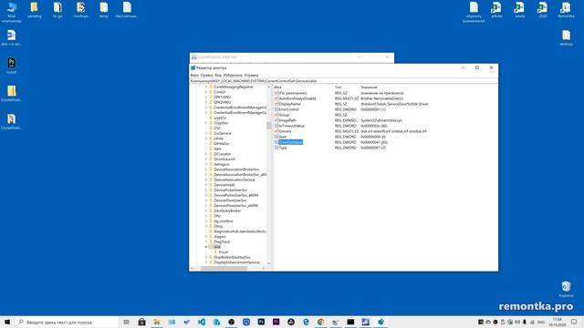Open Premiere Pro from the taskbar

[x=276, y=322]
